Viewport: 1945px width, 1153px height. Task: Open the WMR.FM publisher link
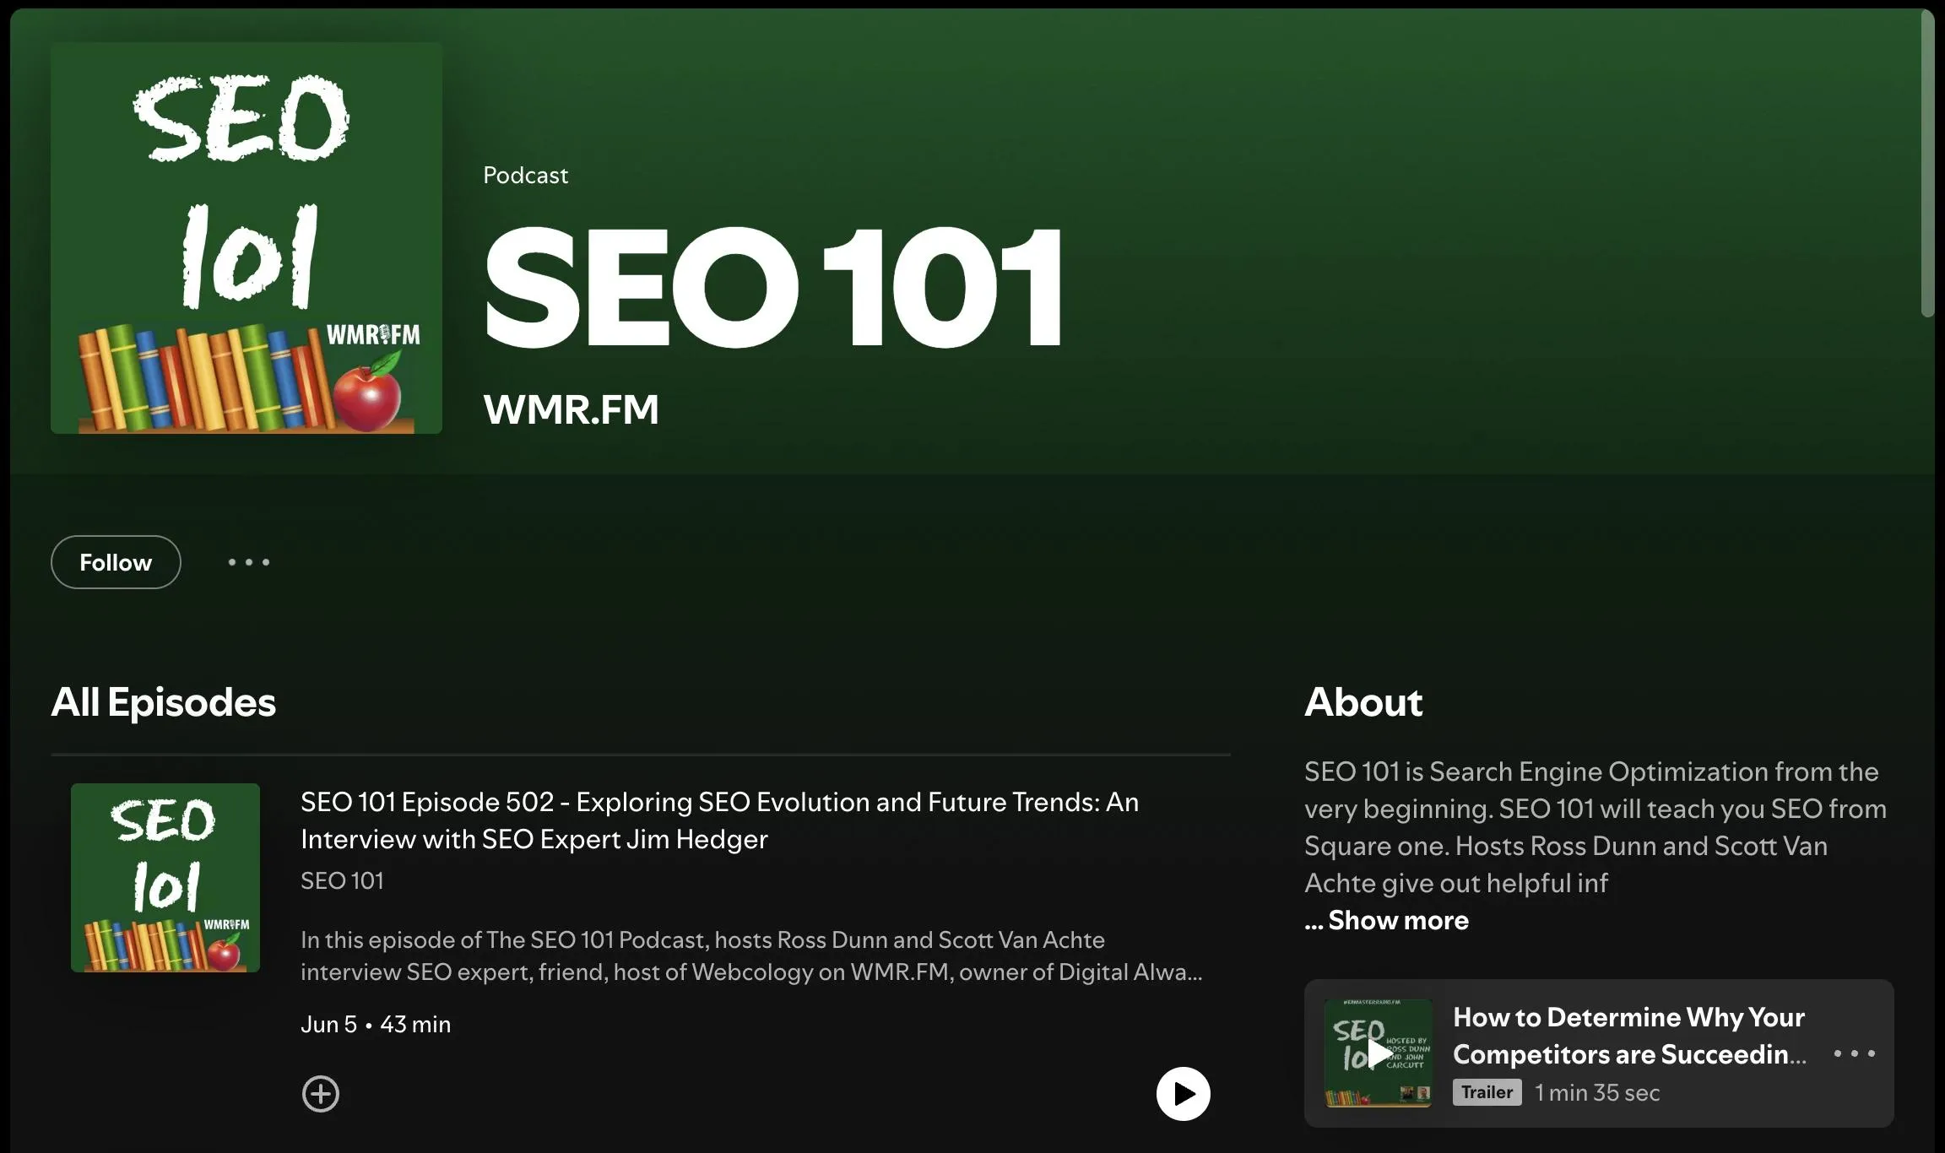(x=571, y=409)
